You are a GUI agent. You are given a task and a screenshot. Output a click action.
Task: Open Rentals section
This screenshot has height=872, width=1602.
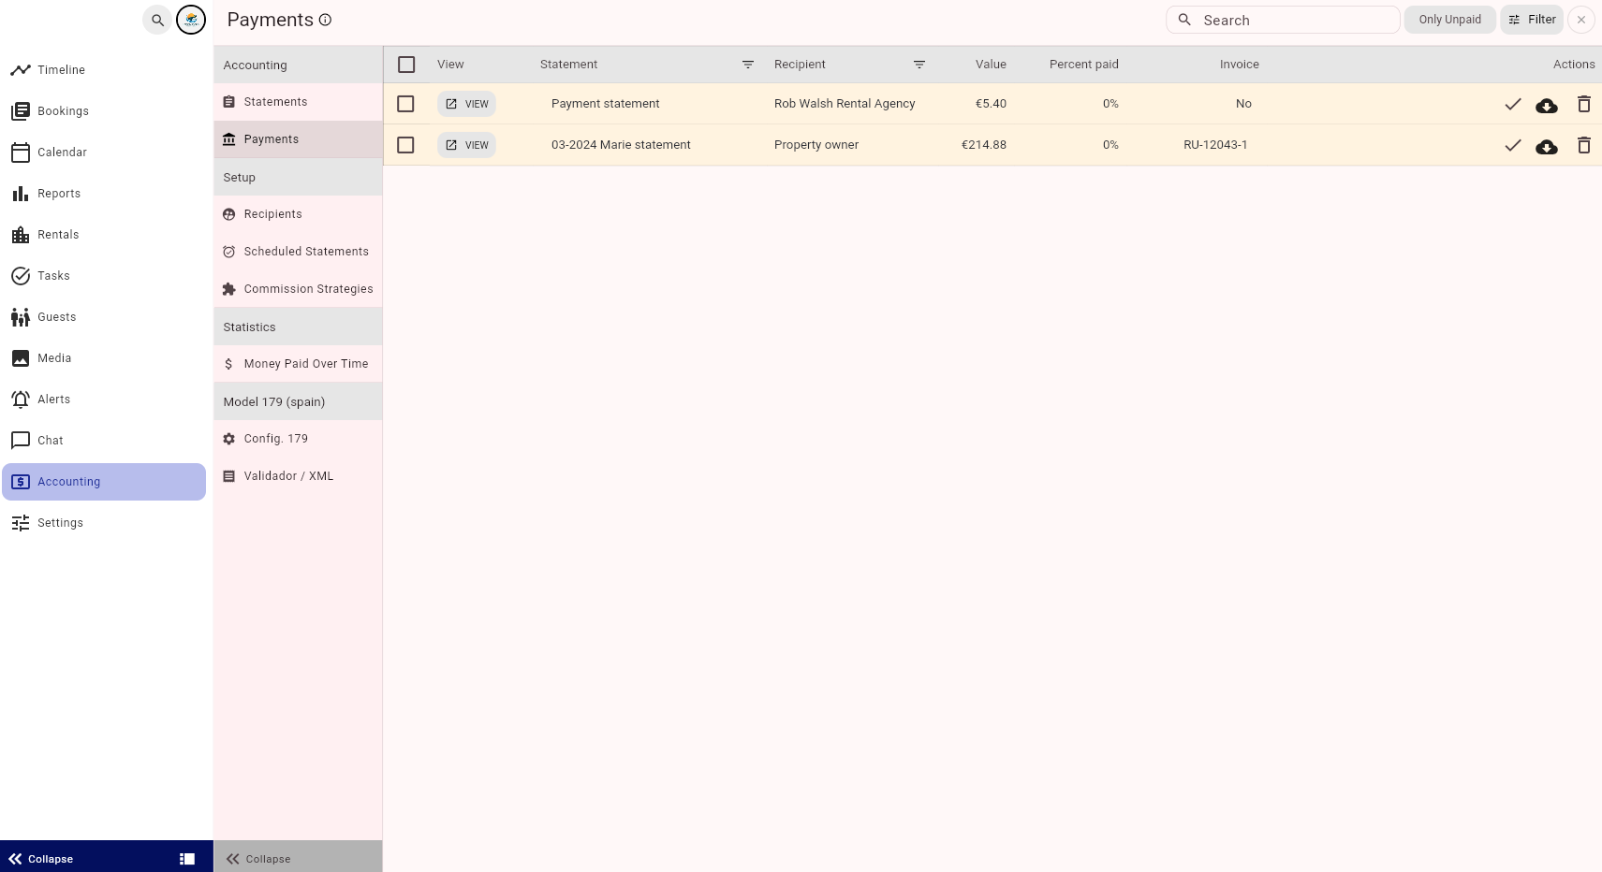pyautogui.click(x=104, y=235)
